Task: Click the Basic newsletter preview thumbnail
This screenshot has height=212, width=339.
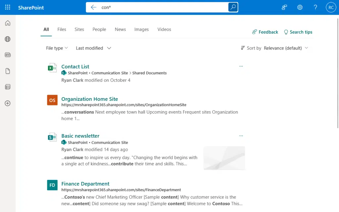Action: pos(224,158)
